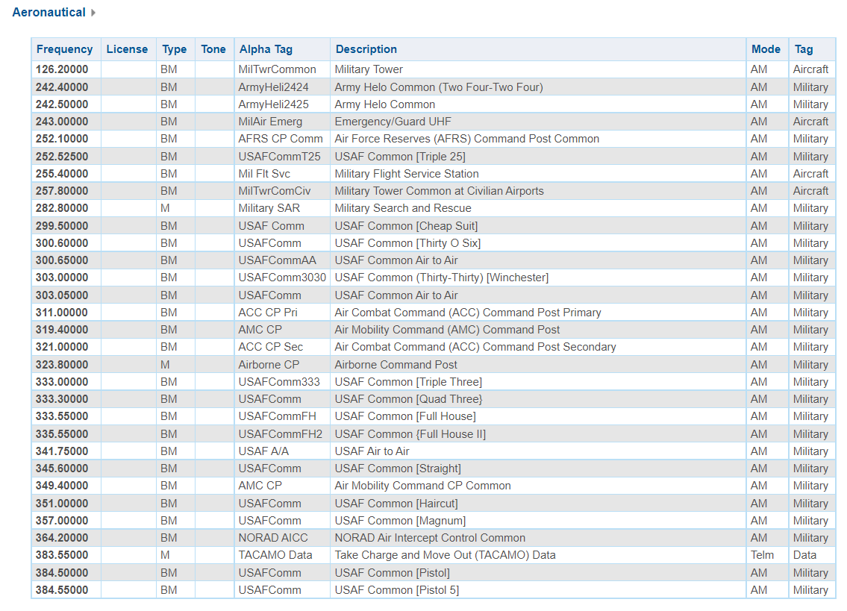Select the USAFComm333 alpha tag
847x611 pixels.
click(279, 382)
